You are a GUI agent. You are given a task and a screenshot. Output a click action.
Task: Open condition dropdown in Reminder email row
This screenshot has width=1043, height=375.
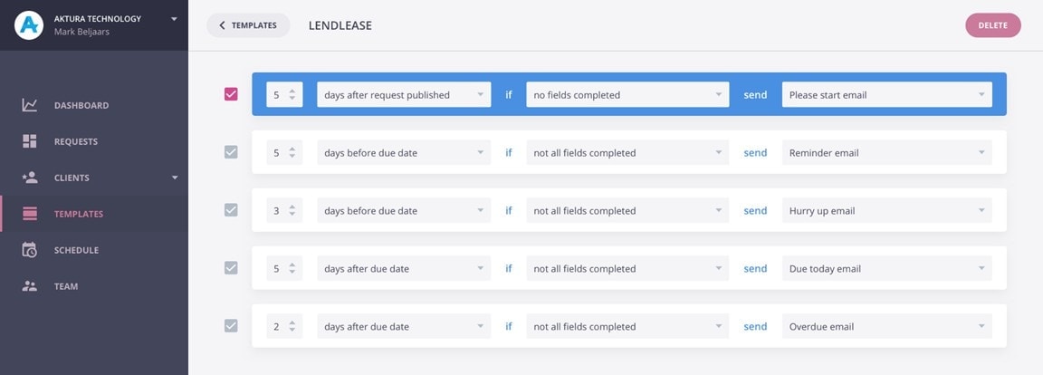[627, 152]
